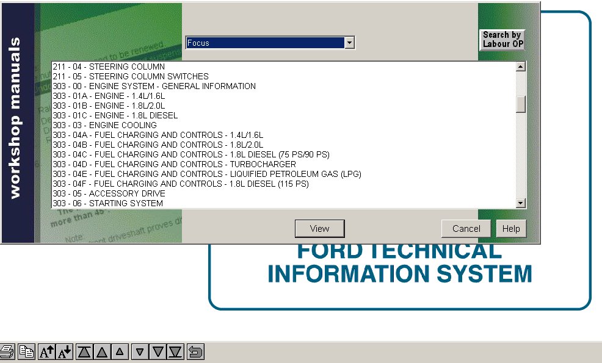The width and height of the screenshot is (602, 363).
Task: Click the print icon in bottom toolbar
Action: (7, 351)
